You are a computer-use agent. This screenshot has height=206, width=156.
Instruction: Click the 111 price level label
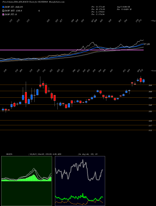coord(150,130)
